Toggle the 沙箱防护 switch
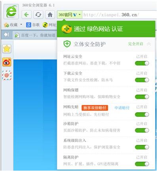This screenshot has height=171, width=157. [142, 130]
